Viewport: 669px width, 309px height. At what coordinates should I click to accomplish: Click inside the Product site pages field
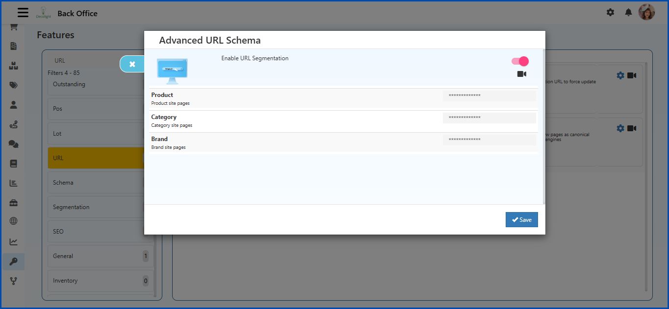pyautogui.click(x=489, y=95)
